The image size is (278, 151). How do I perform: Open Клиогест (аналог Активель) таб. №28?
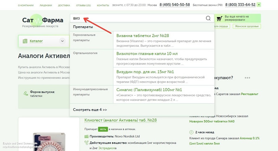click(120, 120)
